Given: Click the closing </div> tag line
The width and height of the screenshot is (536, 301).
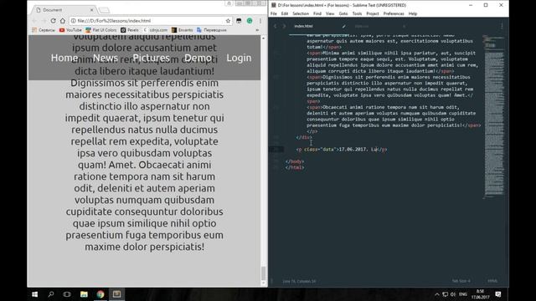Looking at the screenshot, I should [304, 137].
